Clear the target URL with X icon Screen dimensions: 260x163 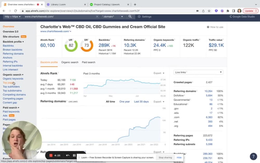[97, 16]
